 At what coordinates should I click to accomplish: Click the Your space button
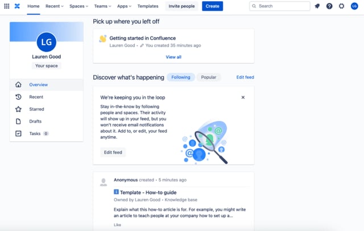tap(47, 65)
